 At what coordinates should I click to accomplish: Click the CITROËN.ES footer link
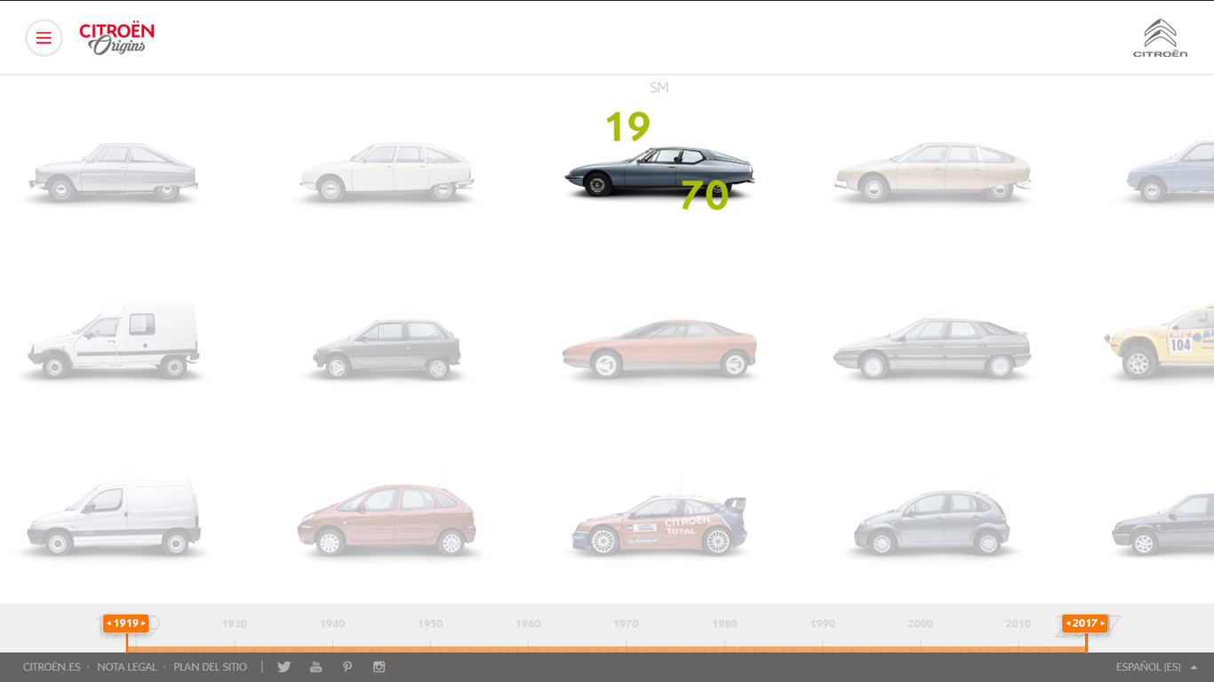(x=52, y=667)
